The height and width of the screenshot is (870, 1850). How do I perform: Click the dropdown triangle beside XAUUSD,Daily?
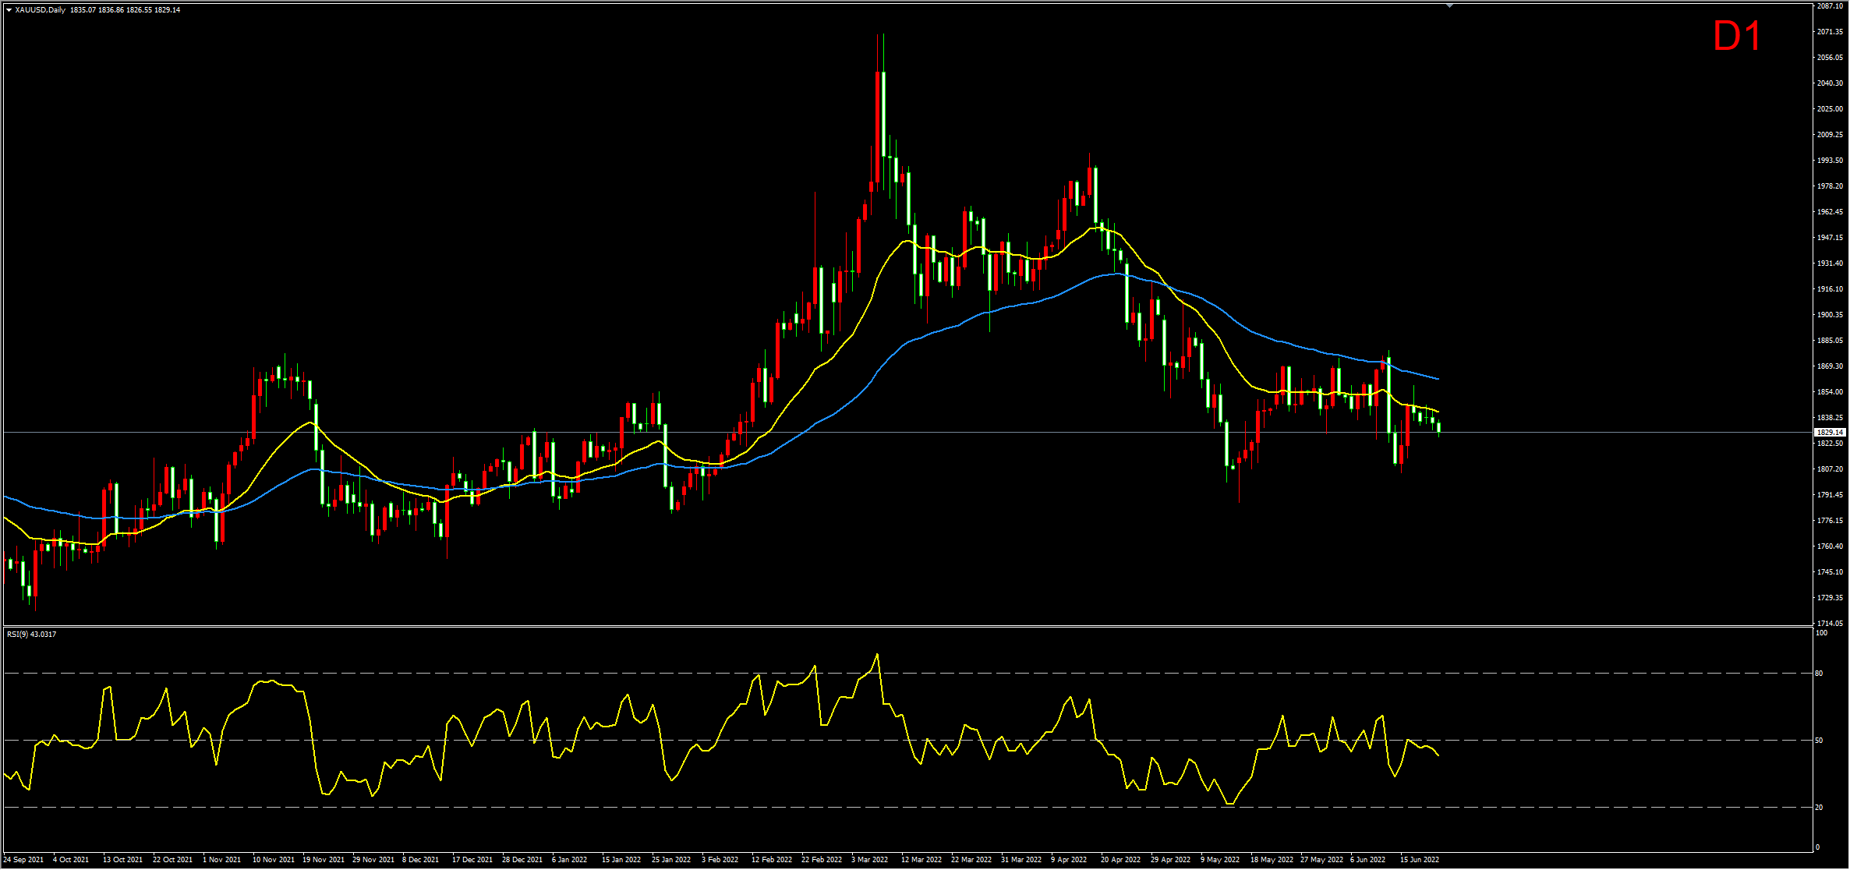click(x=9, y=10)
